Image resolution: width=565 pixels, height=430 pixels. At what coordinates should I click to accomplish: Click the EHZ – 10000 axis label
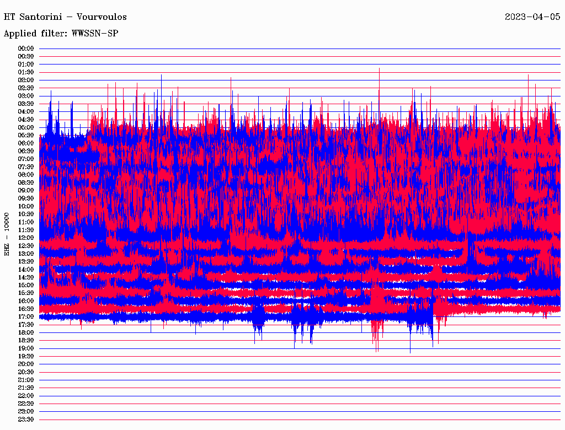pyautogui.click(x=7, y=234)
